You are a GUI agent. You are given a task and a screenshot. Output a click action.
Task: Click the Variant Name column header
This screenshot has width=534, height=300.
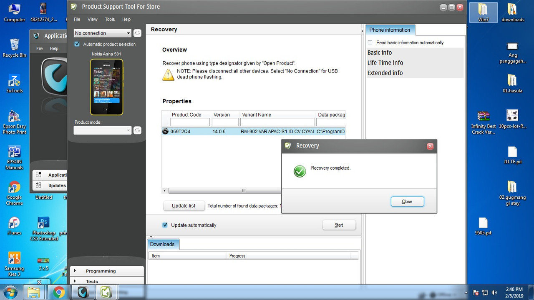click(277, 115)
